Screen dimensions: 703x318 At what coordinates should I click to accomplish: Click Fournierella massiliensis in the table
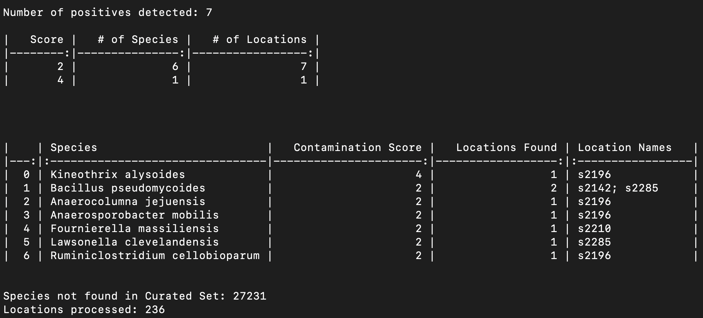(135, 229)
